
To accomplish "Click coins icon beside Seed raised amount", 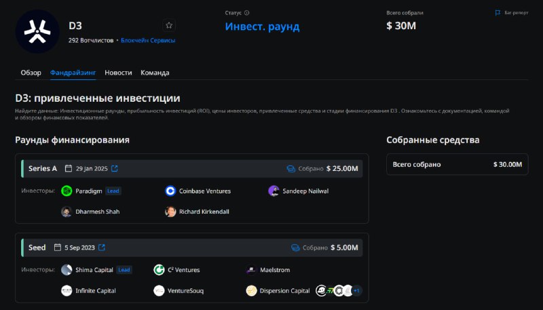I will (x=295, y=248).
